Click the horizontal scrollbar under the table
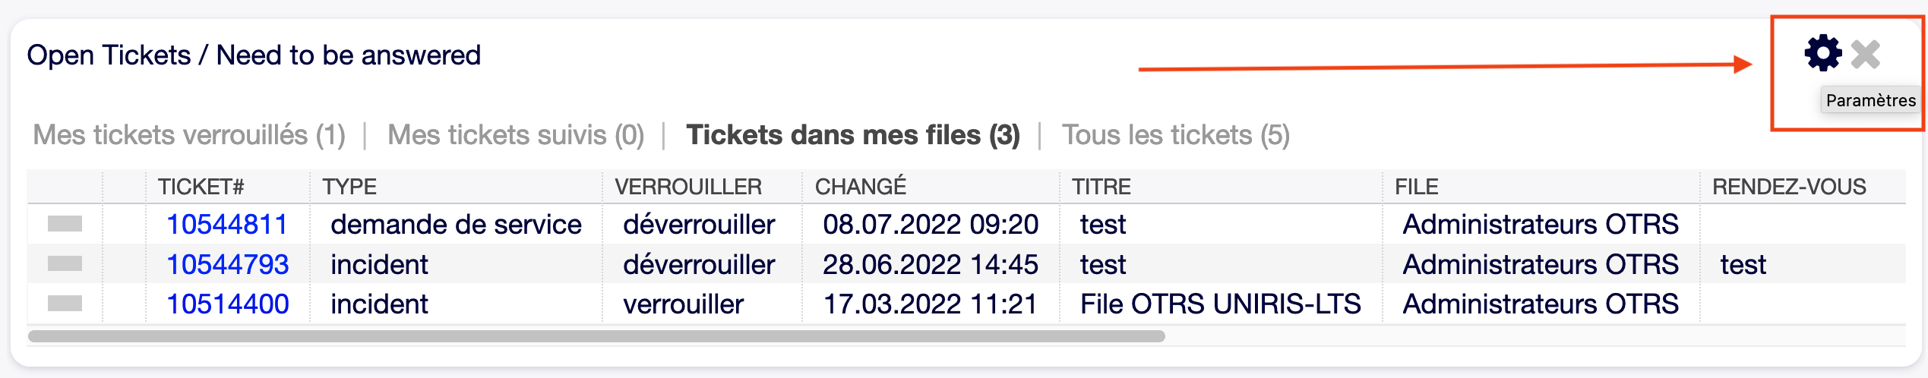 [596, 336]
